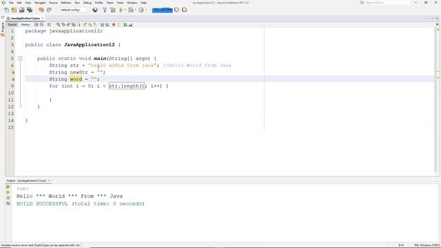The height and width of the screenshot is (248, 441).
Task: Click the Open Project (disk) icon
Action: coord(21,10)
